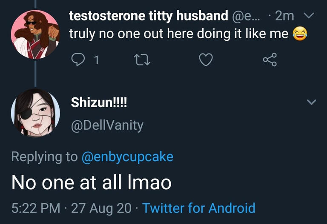Open tweet text 'truly no one out here'
The image size is (327, 224).
click(179, 34)
